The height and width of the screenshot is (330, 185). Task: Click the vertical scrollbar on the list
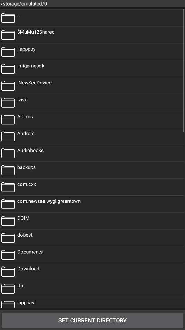pyautogui.click(x=184, y=71)
